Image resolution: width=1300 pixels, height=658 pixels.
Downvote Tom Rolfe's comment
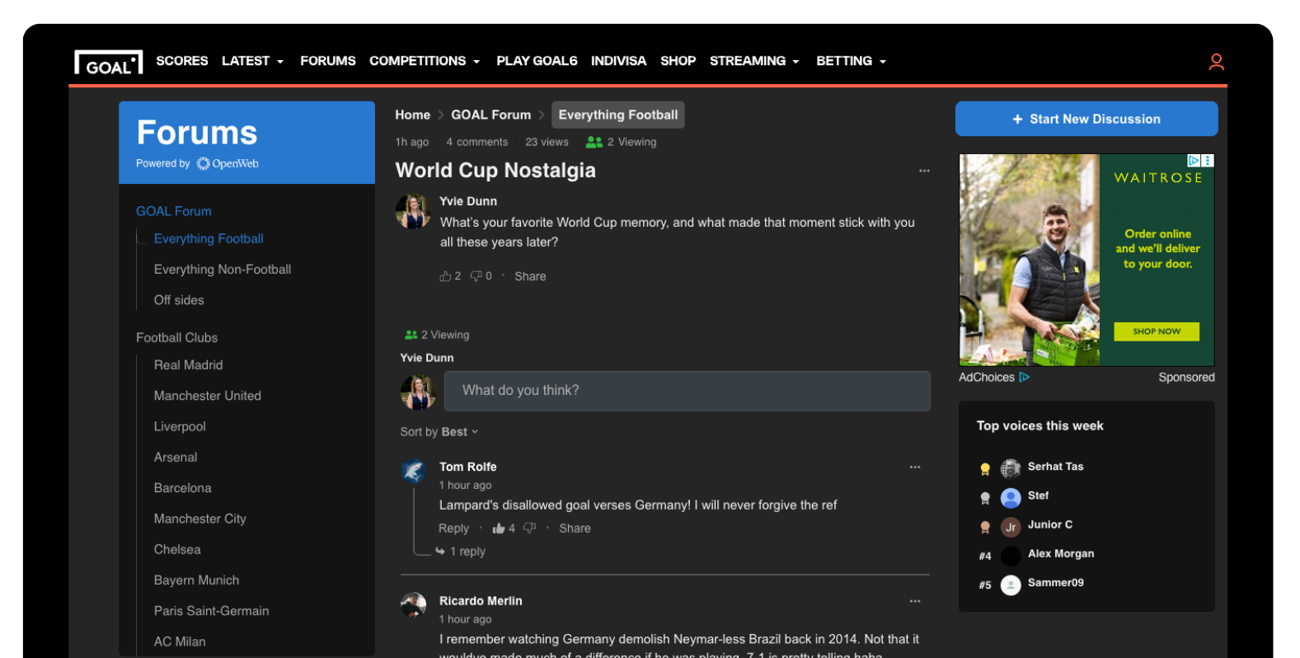530,528
